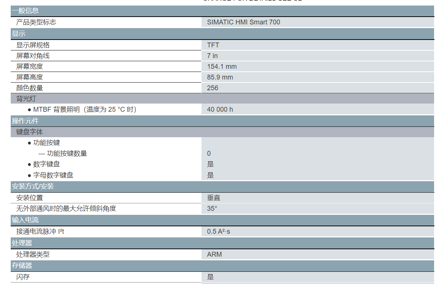Viewport: 440px width, 284px height.
Task: Click the 背光灯 subsection header
Action: (26, 99)
